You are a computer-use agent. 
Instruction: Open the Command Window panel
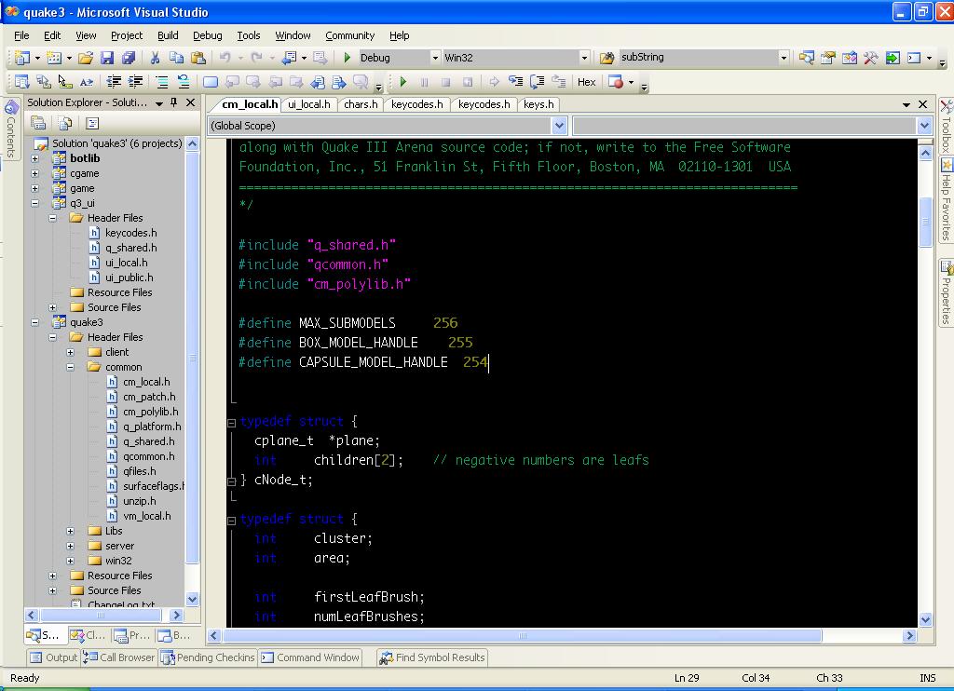tap(309, 657)
